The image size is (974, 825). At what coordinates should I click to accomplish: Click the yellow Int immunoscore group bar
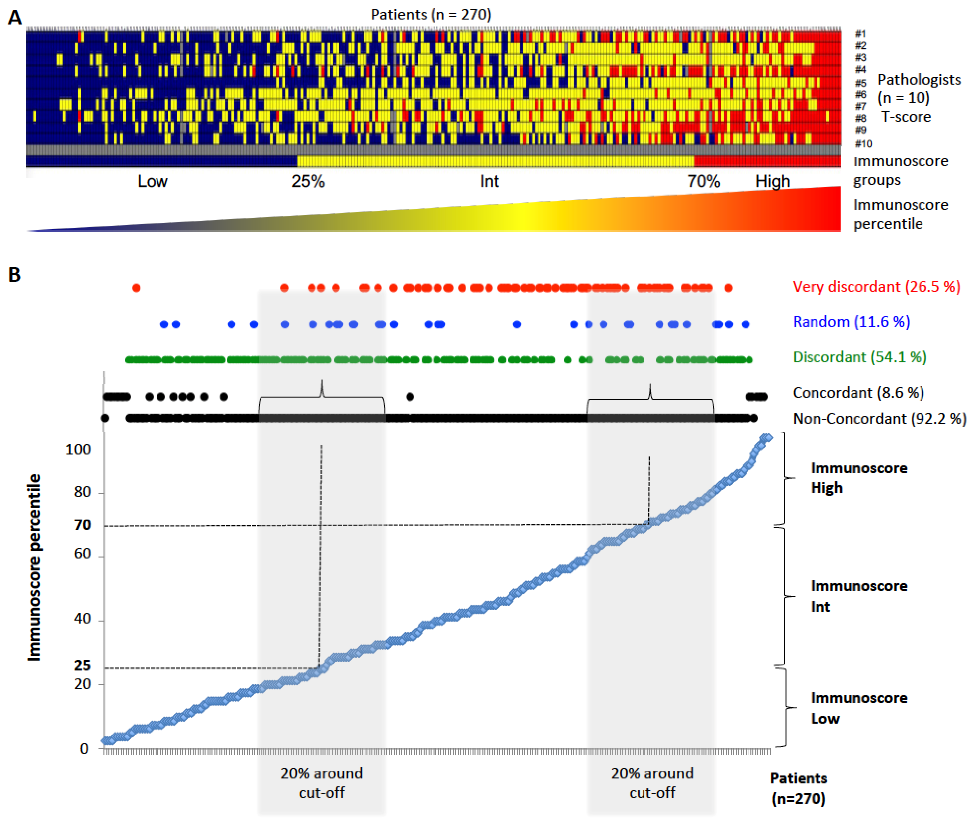coord(496,162)
